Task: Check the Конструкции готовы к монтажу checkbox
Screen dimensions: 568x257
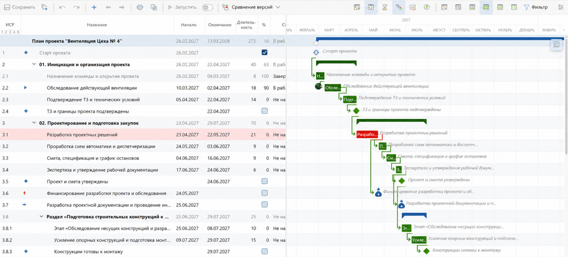Action: pos(265,252)
